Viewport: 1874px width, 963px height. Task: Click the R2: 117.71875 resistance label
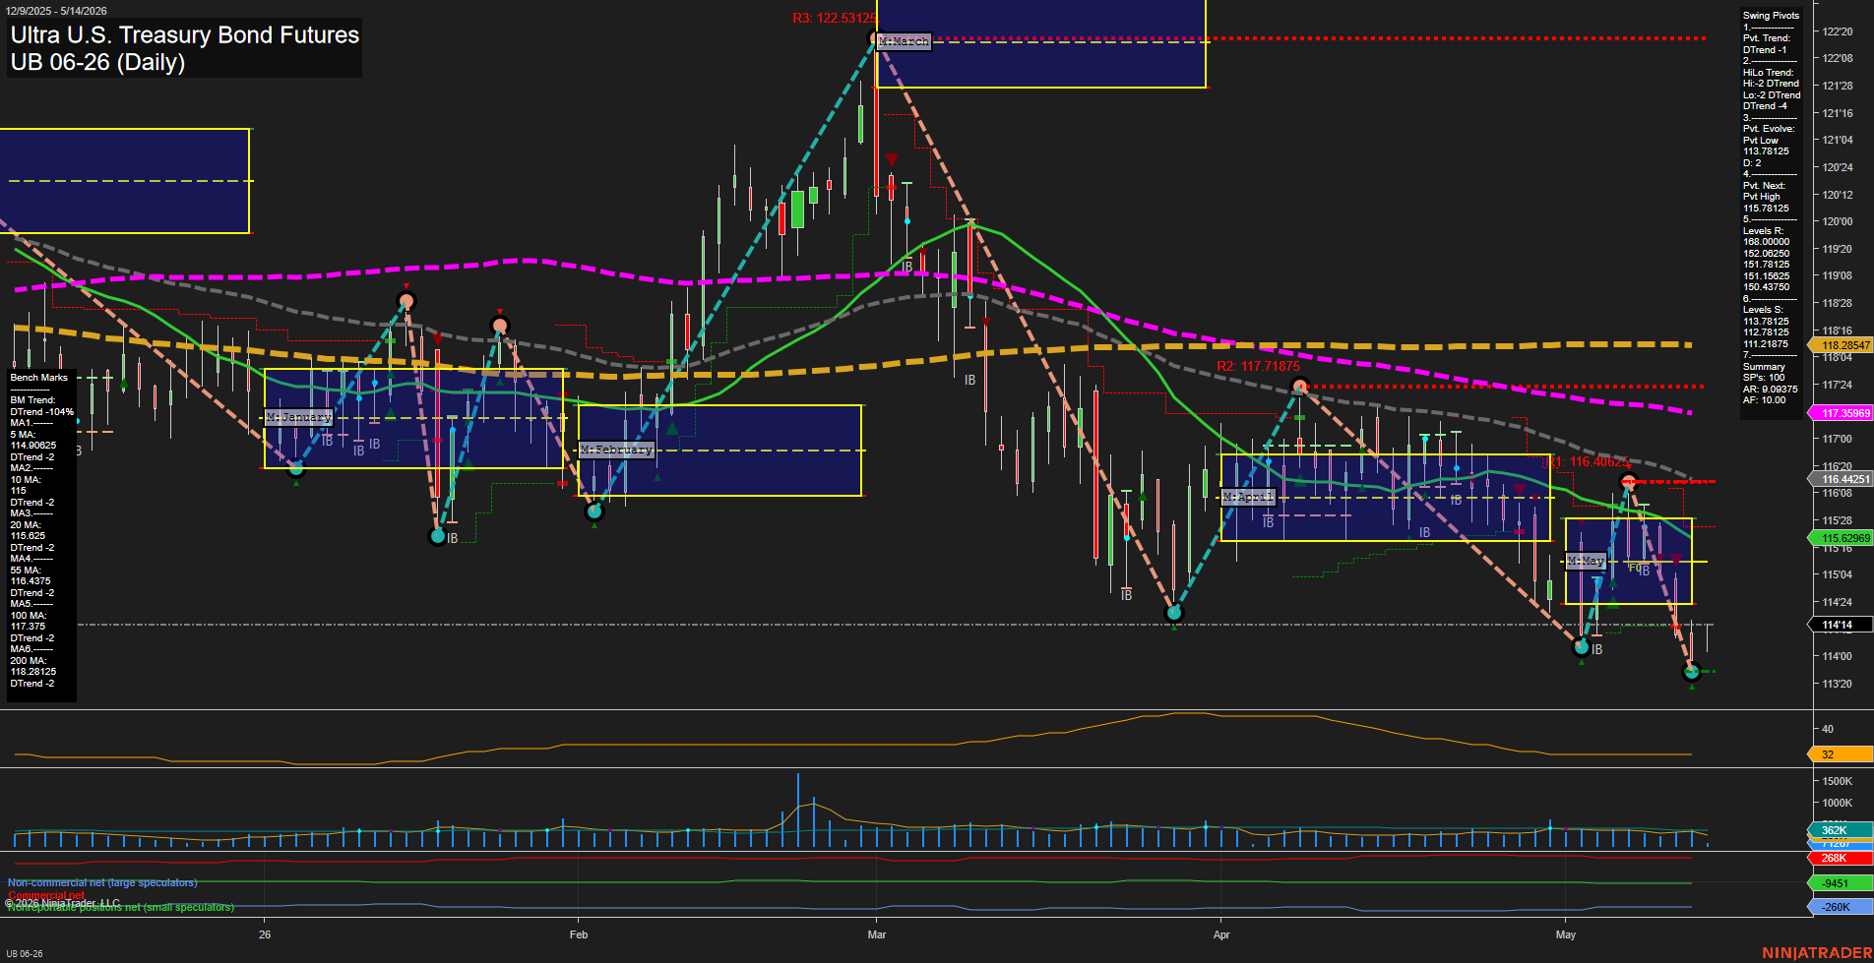[x=1258, y=366]
